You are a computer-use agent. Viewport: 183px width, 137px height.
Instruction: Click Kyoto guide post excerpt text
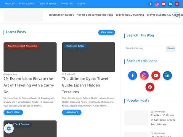point(88,102)
